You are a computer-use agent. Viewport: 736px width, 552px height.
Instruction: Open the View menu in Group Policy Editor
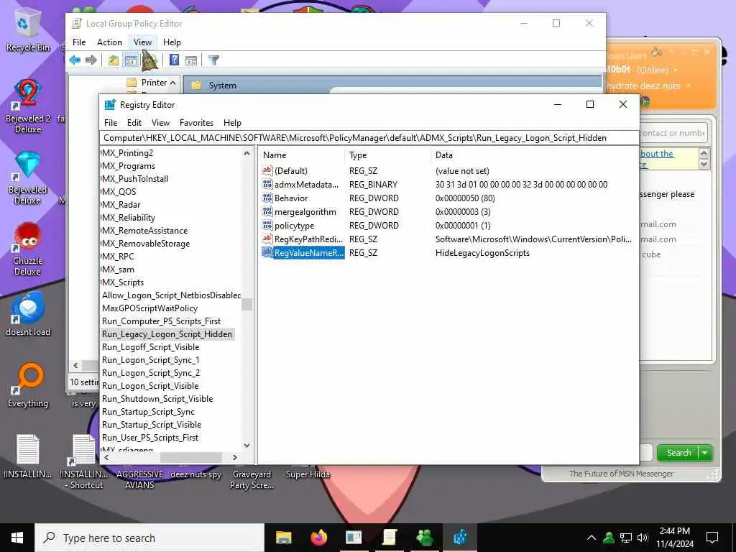(143, 42)
